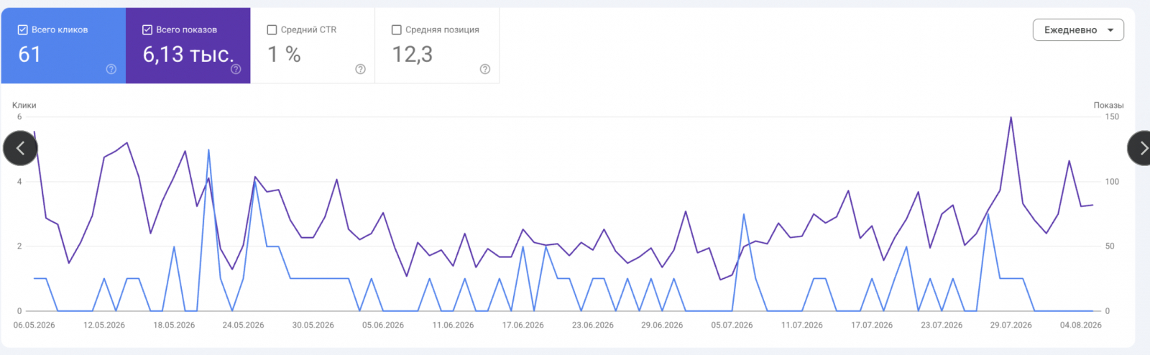The height and width of the screenshot is (355, 1150).
Task: Click the 04.08.2026 date axis label
Action: [x=1080, y=325]
